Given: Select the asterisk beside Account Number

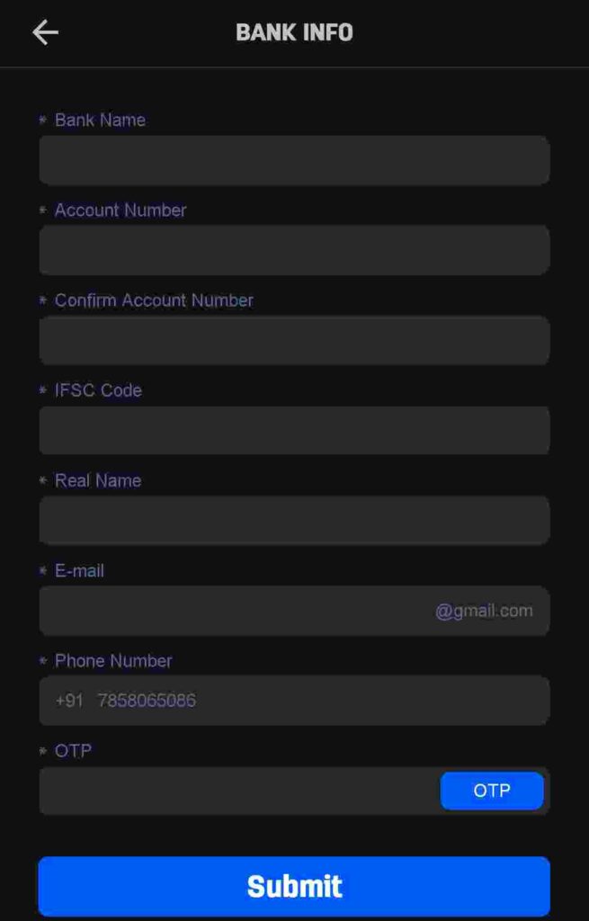Looking at the screenshot, I should pyautogui.click(x=41, y=210).
